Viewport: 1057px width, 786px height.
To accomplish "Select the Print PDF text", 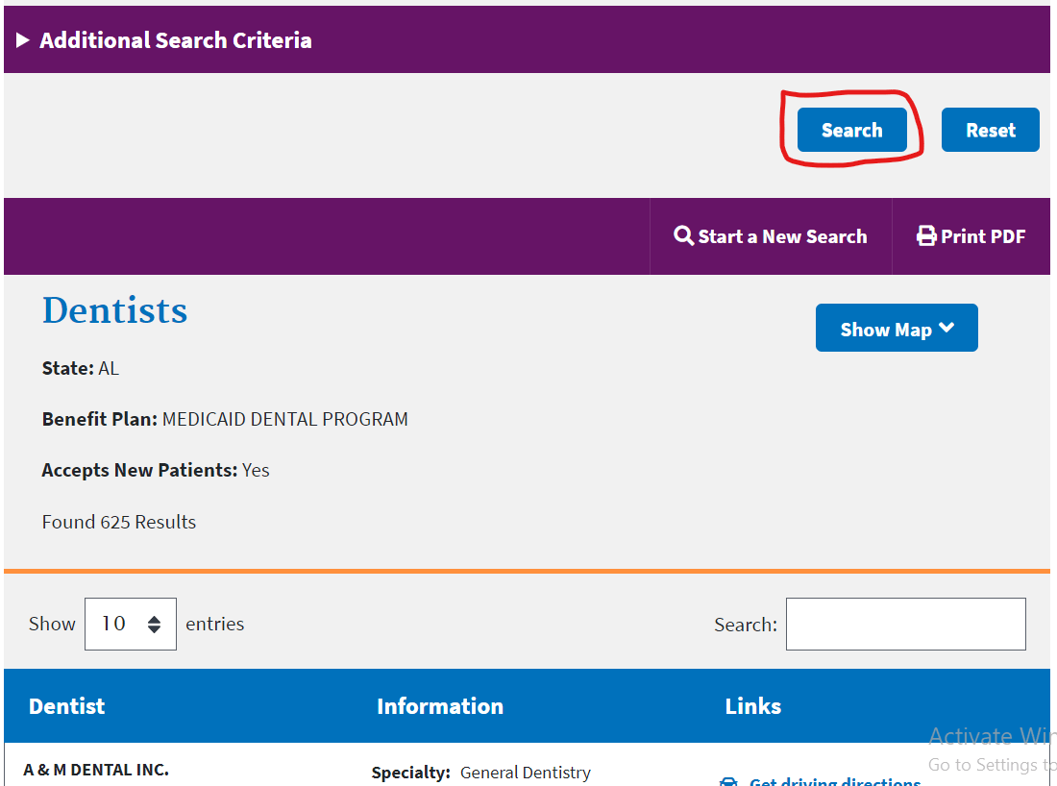I will (x=983, y=236).
